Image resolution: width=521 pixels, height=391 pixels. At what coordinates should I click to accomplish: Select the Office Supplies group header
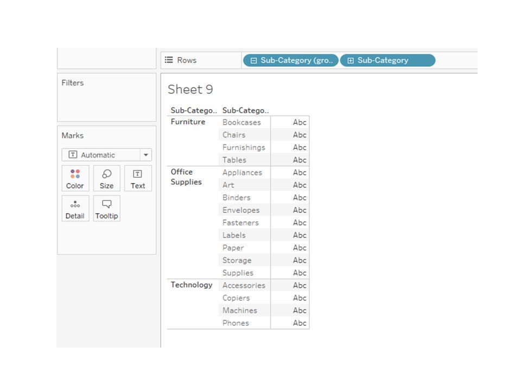point(186,177)
